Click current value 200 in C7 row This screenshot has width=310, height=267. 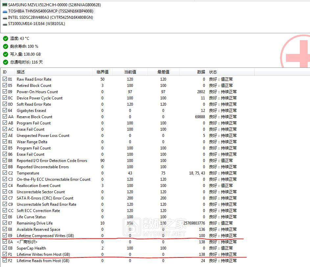pos(130,198)
